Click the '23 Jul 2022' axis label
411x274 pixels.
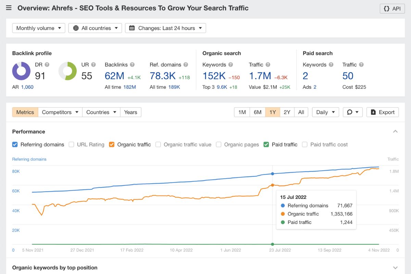[x=280, y=250]
